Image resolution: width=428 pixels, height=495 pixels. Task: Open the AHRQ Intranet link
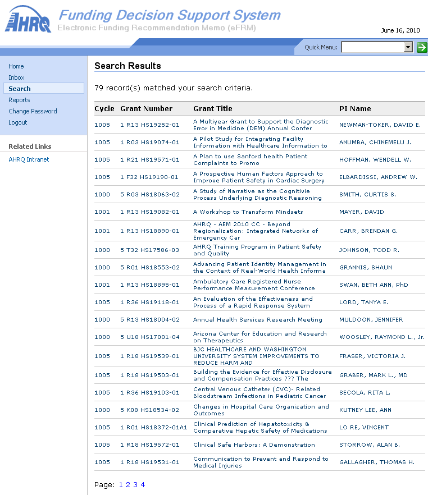coord(29,159)
